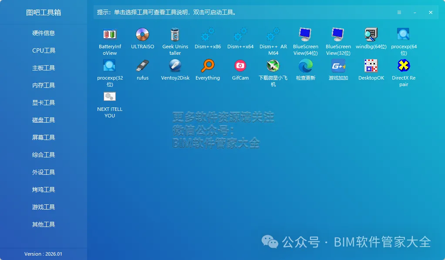Click the Geek Uninstaller icon

pyautogui.click(x=175, y=35)
